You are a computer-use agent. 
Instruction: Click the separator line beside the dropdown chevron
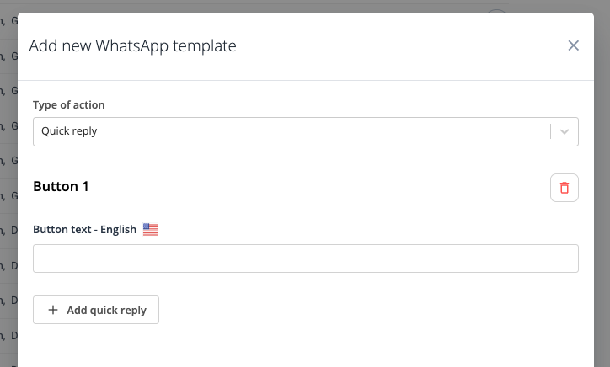(550, 131)
